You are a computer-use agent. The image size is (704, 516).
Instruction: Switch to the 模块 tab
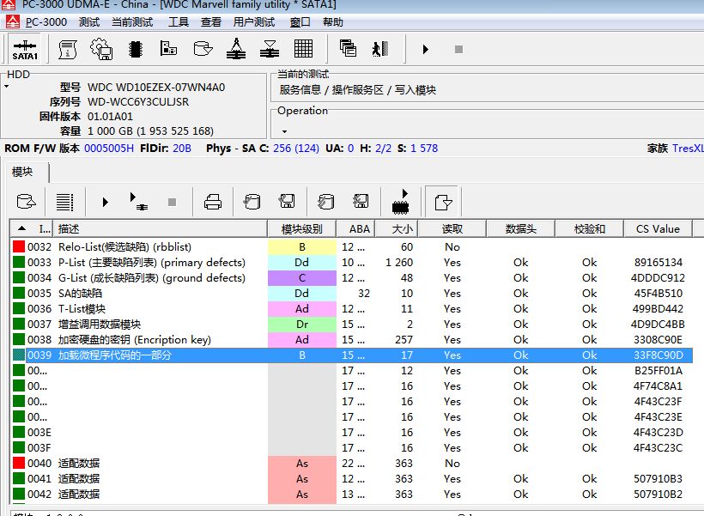pyautogui.click(x=22, y=172)
